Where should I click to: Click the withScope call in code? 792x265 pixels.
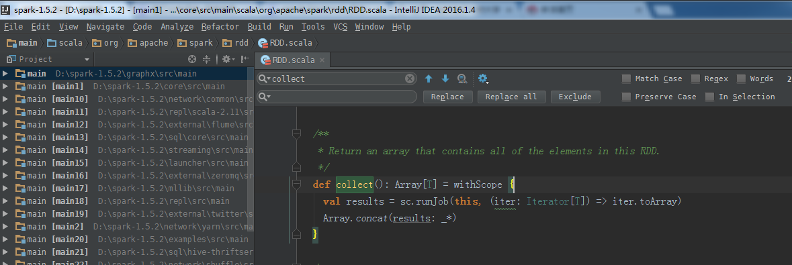pyautogui.click(x=478, y=184)
